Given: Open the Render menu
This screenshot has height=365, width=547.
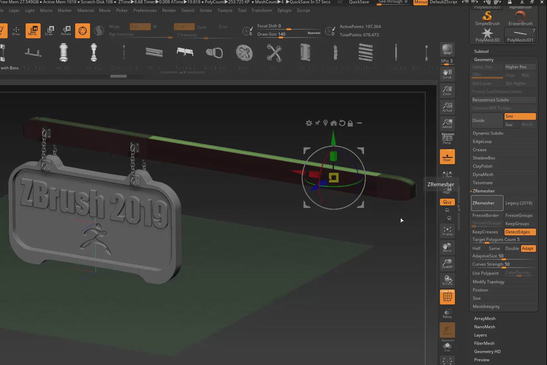Looking at the screenshot, I should point(169,10).
